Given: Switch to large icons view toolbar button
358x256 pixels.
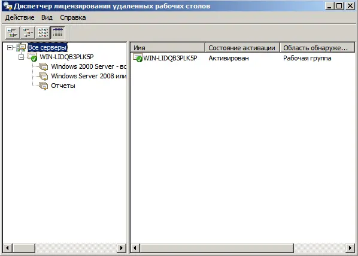Looking at the screenshot, I should tap(13, 32).
